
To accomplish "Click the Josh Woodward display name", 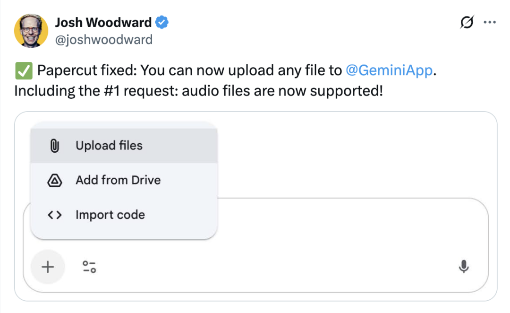I will pyautogui.click(x=103, y=23).
